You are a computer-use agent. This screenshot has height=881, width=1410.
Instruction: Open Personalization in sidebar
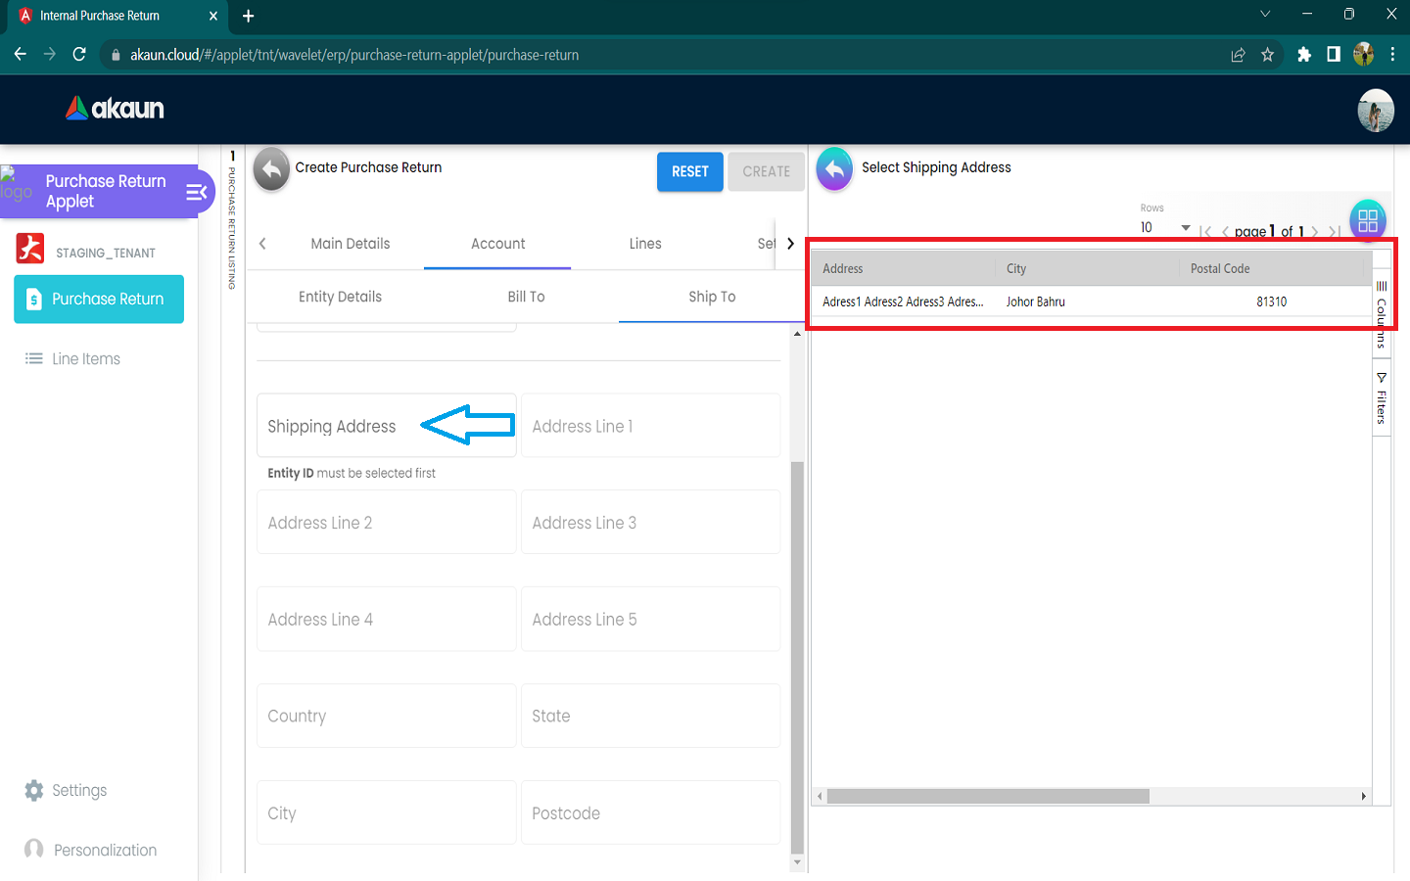click(x=91, y=850)
